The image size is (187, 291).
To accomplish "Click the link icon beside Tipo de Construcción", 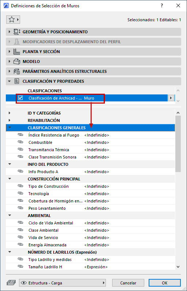I will click(20, 186).
